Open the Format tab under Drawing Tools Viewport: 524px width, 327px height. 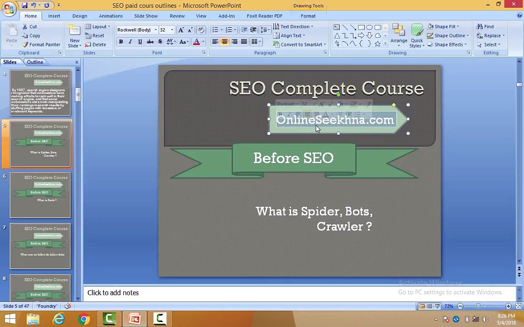click(308, 16)
